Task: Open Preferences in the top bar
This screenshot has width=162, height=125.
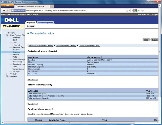Action: coord(143,15)
